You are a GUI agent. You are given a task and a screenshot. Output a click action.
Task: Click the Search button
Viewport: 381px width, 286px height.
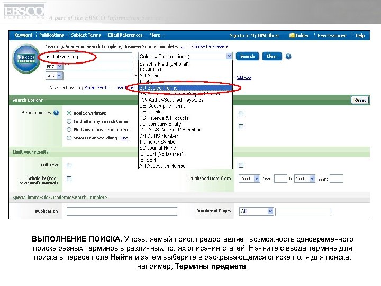pyautogui.click(x=247, y=56)
